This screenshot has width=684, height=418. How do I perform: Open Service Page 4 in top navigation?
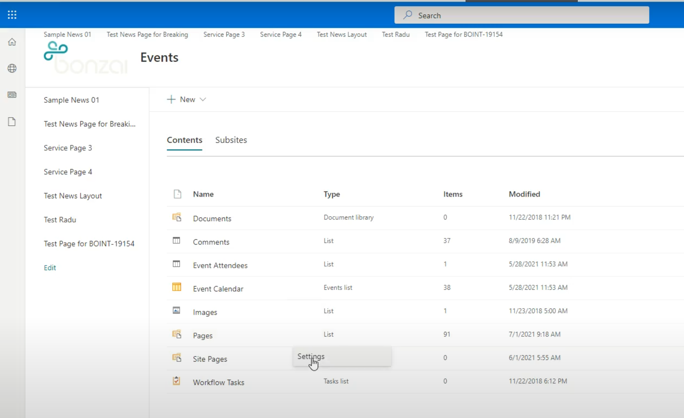(281, 34)
